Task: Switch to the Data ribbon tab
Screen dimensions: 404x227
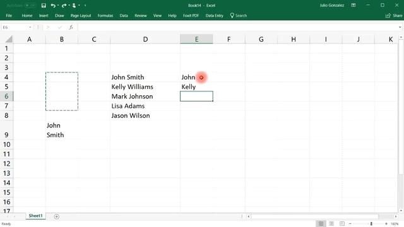Action: 124,15
